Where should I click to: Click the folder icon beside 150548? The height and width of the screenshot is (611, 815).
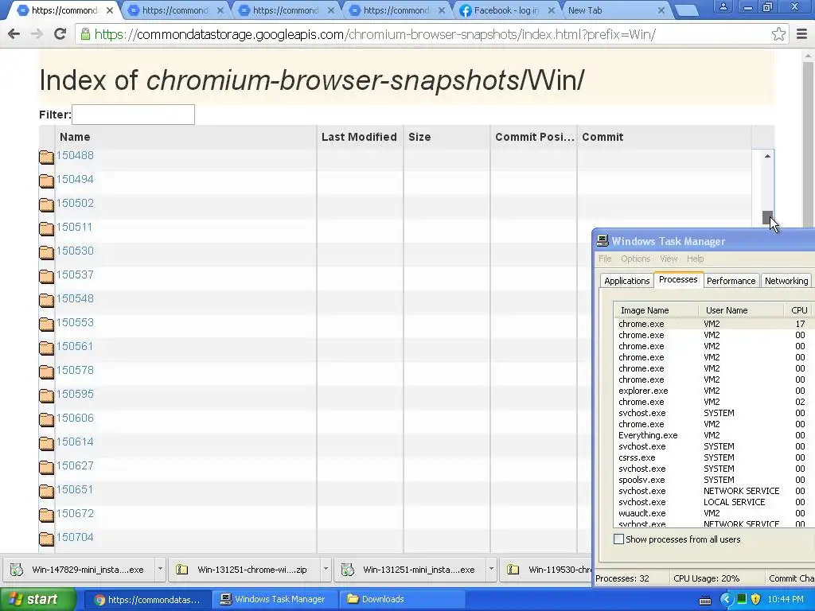pyautogui.click(x=46, y=300)
